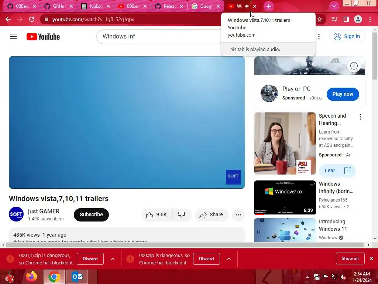This screenshot has height=284, width=378.
Task: Click the YouTube search box
Action: tap(159, 37)
